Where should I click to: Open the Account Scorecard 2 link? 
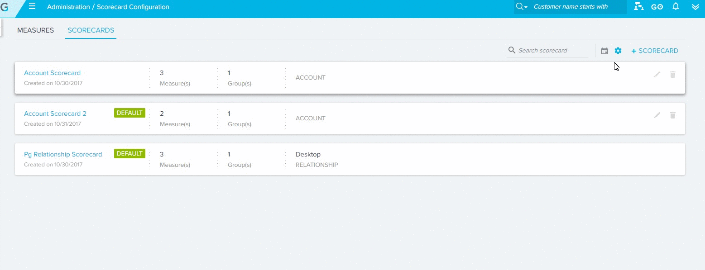pos(55,114)
